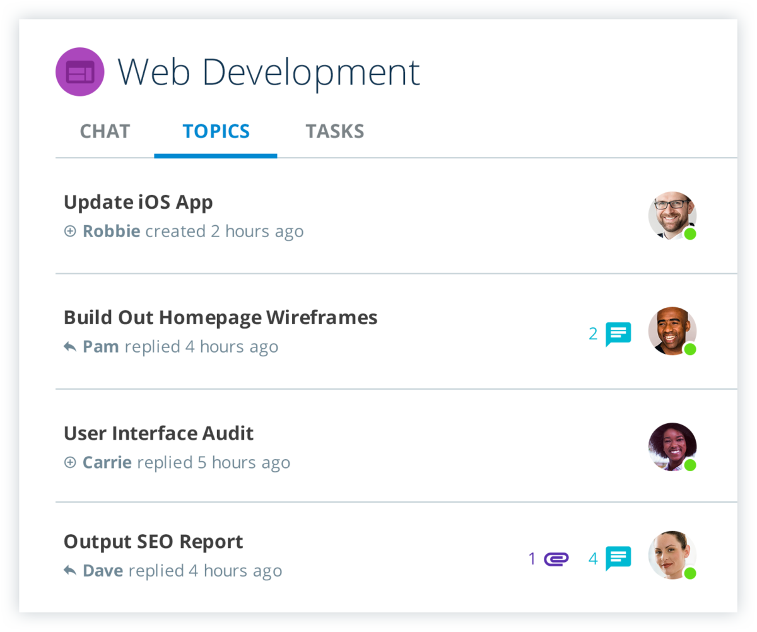The image size is (757, 632).
Task: Click the blue underline indicator under TOPICS
Action: click(216, 153)
